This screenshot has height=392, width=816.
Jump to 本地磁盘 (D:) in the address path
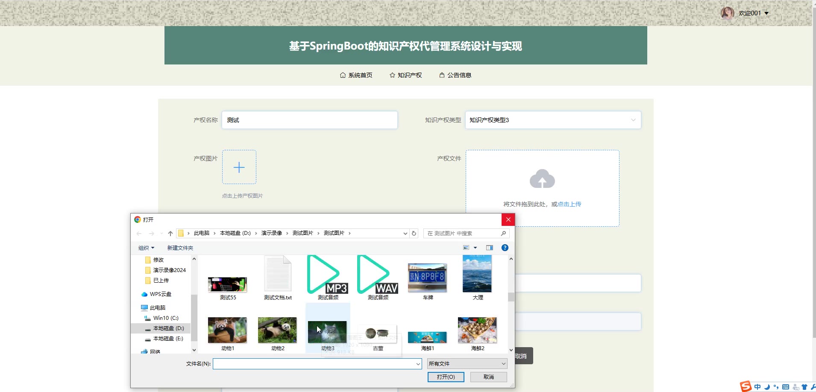coord(235,233)
